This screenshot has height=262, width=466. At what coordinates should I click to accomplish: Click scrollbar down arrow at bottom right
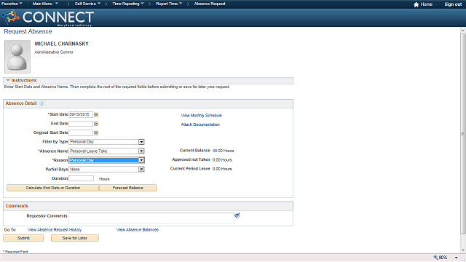click(x=463, y=250)
